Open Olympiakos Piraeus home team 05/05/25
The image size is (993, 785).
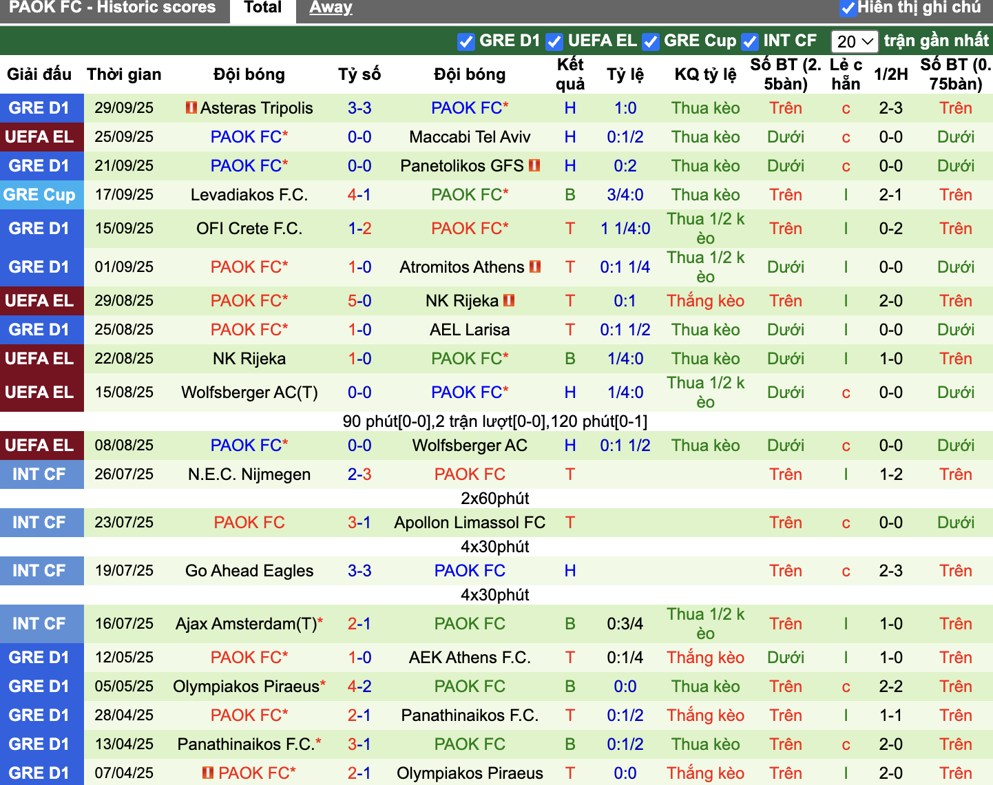coord(247,687)
